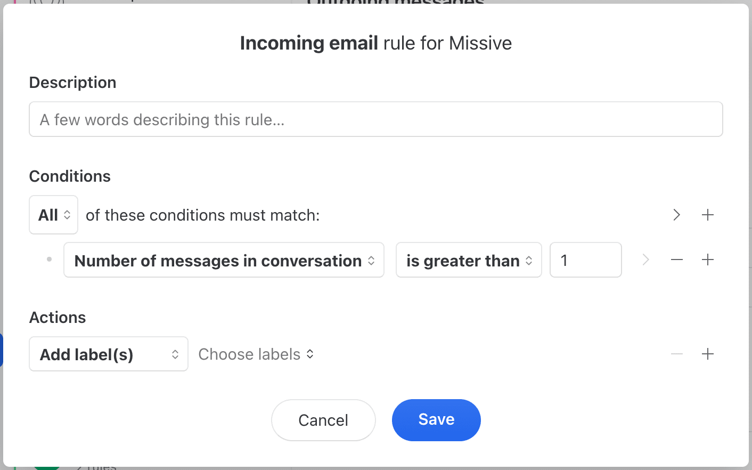Open the Add label(s) action dropdown
Viewport: 752px width, 470px height.
[108, 354]
